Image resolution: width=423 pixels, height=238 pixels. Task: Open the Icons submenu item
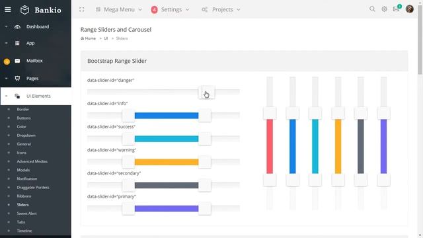click(22, 153)
